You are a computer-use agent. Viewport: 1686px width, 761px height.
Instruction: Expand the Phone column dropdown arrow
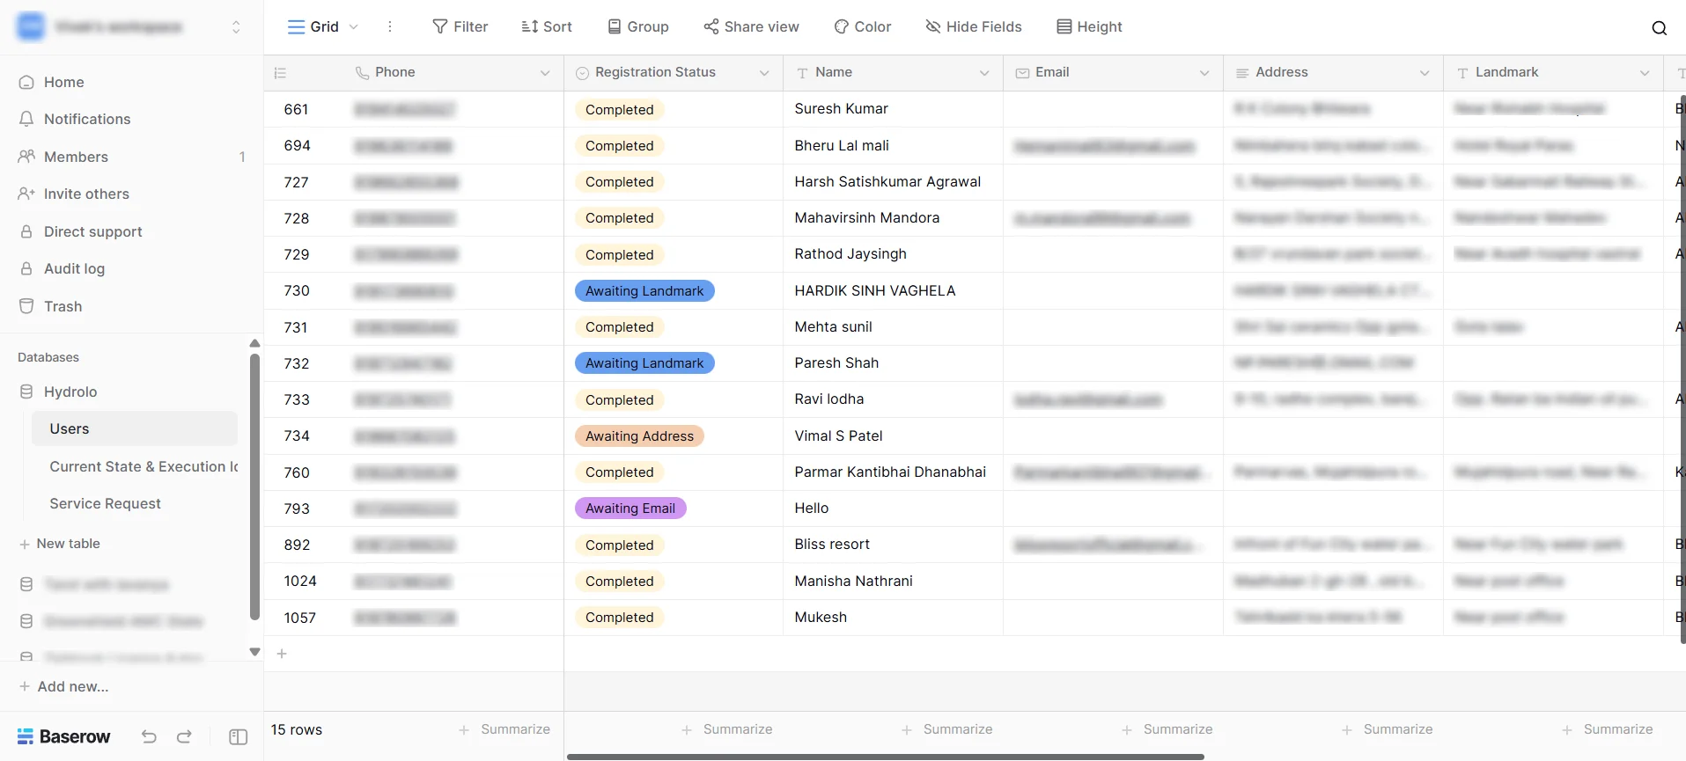(545, 73)
